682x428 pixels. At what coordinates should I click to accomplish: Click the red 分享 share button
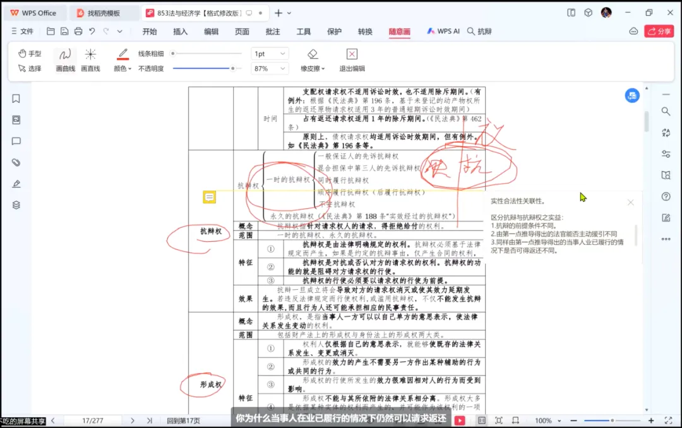659,32
